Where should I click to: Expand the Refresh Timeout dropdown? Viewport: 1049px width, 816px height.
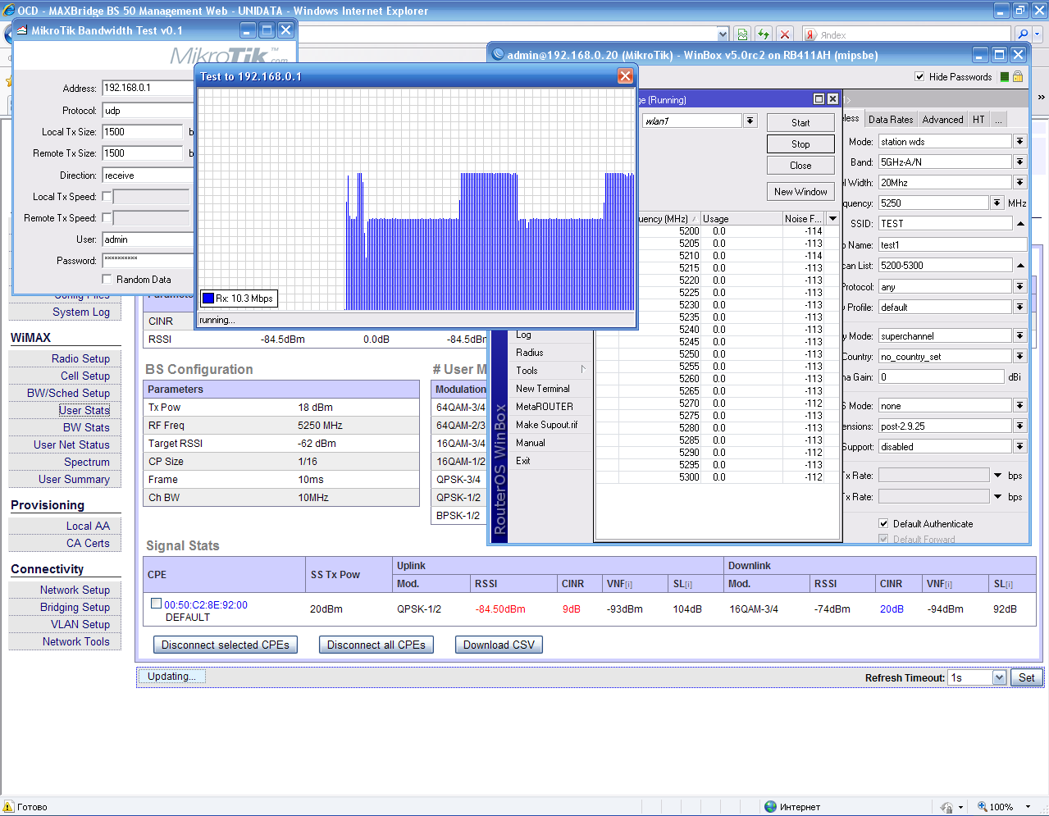pyautogui.click(x=999, y=677)
